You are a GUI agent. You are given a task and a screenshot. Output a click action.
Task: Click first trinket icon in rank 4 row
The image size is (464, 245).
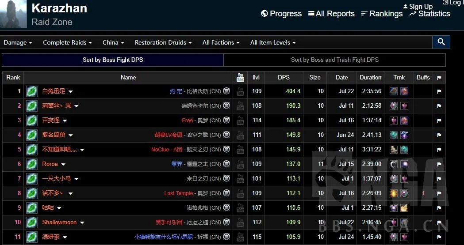coord(394,135)
